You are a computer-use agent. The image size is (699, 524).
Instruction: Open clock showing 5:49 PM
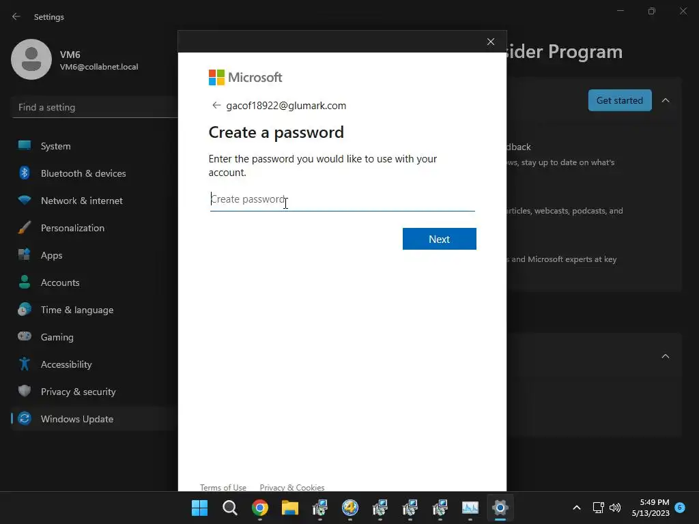[651, 508]
